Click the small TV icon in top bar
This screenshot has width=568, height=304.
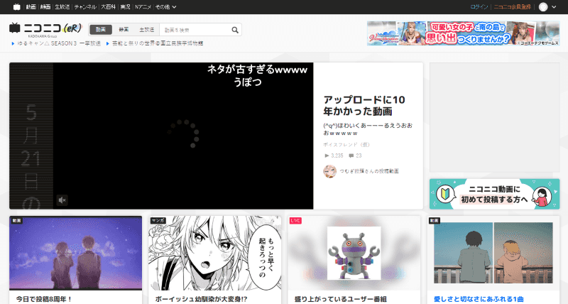[x=16, y=7]
